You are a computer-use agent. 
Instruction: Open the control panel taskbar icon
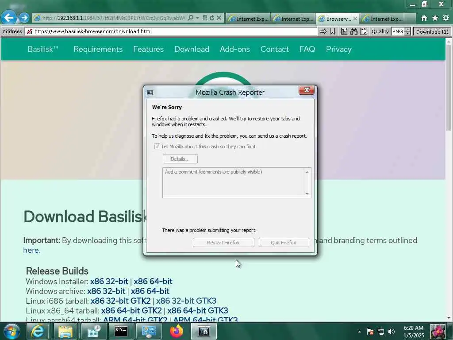[149, 331]
